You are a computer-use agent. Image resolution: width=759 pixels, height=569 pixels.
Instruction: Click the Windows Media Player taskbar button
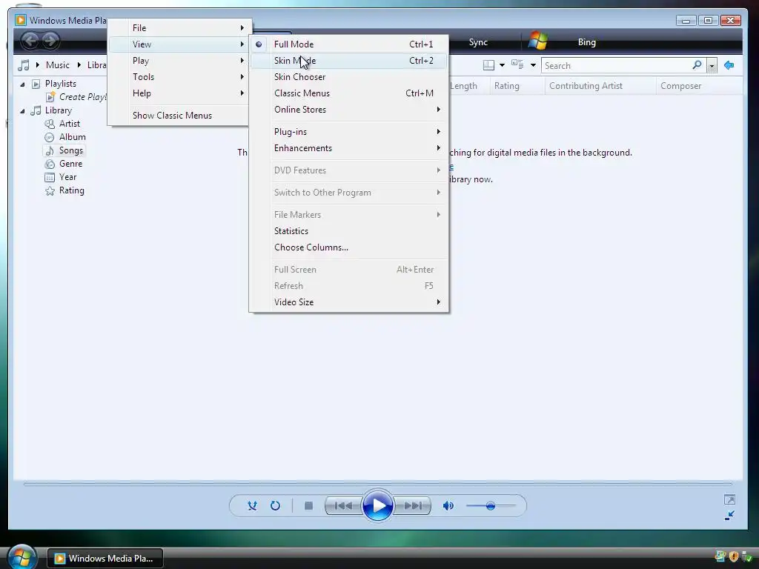click(105, 559)
